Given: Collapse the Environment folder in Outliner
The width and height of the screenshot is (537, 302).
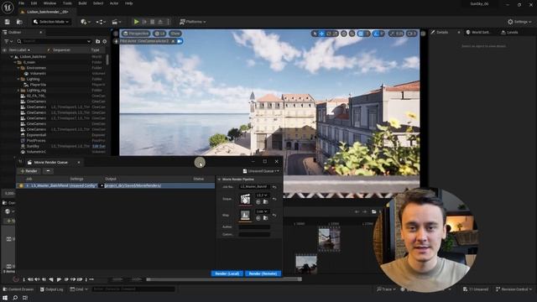Looking at the screenshot, I should [18, 68].
